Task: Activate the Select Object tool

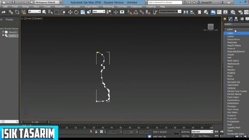Action: coord(44,12)
